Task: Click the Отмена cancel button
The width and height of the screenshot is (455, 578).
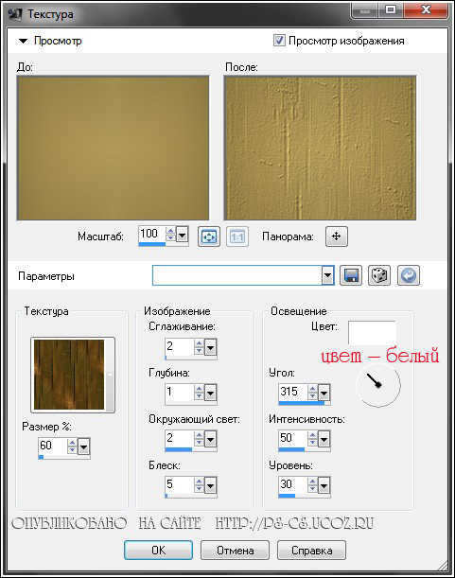Action: click(x=235, y=551)
